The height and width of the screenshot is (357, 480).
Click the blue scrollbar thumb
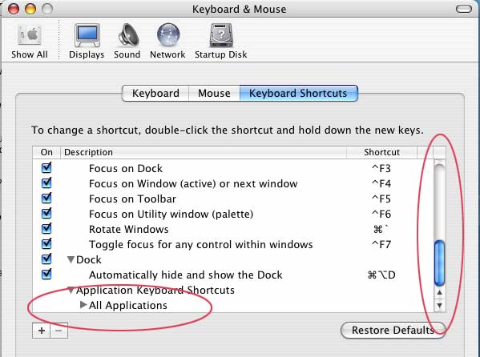tap(440, 263)
